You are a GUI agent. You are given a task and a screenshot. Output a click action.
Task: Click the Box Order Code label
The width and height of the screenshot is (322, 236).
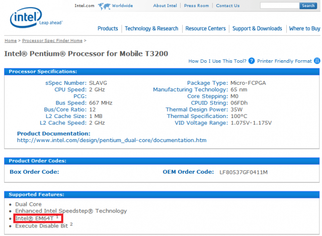(x=34, y=172)
